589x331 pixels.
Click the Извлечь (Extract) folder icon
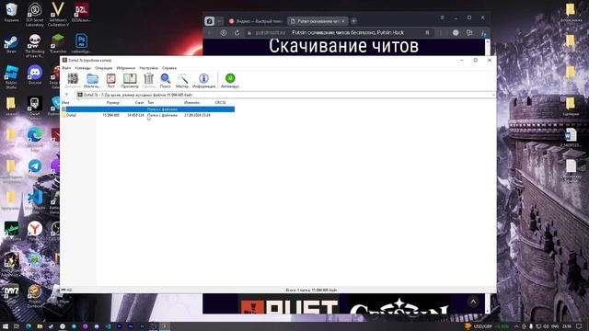pyautogui.click(x=92, y=80)
